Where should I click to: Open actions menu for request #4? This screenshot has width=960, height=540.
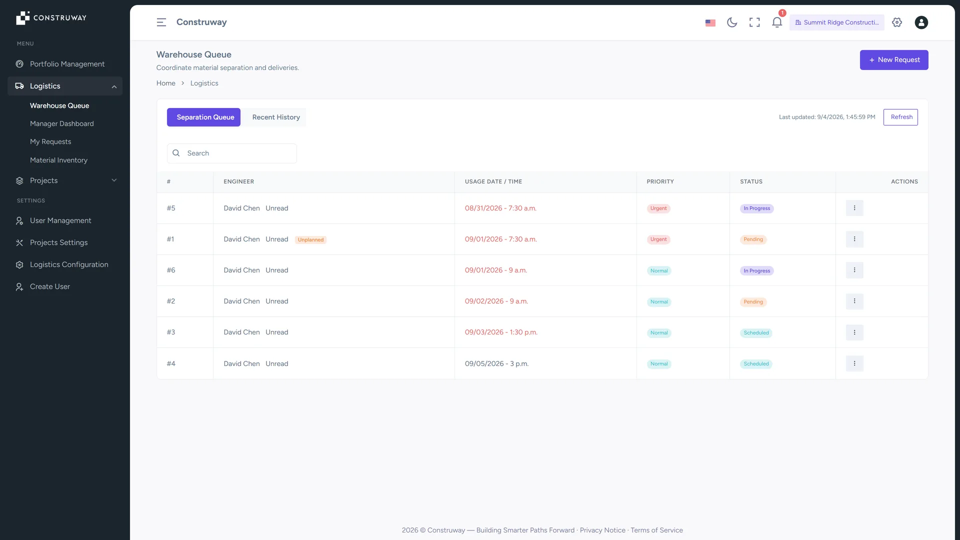[854, 364]
